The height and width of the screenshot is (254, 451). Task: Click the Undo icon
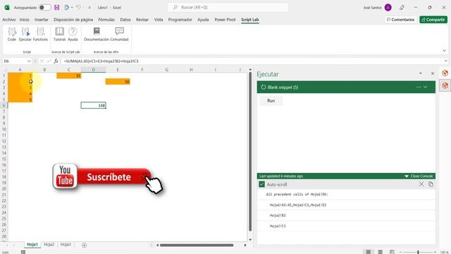[x=78, y=8]
